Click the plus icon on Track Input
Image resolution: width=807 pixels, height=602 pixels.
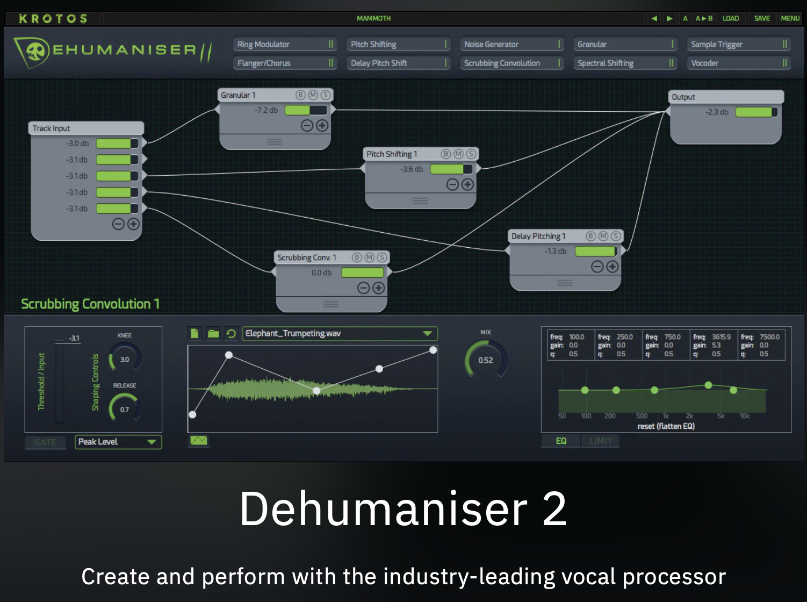133,224
